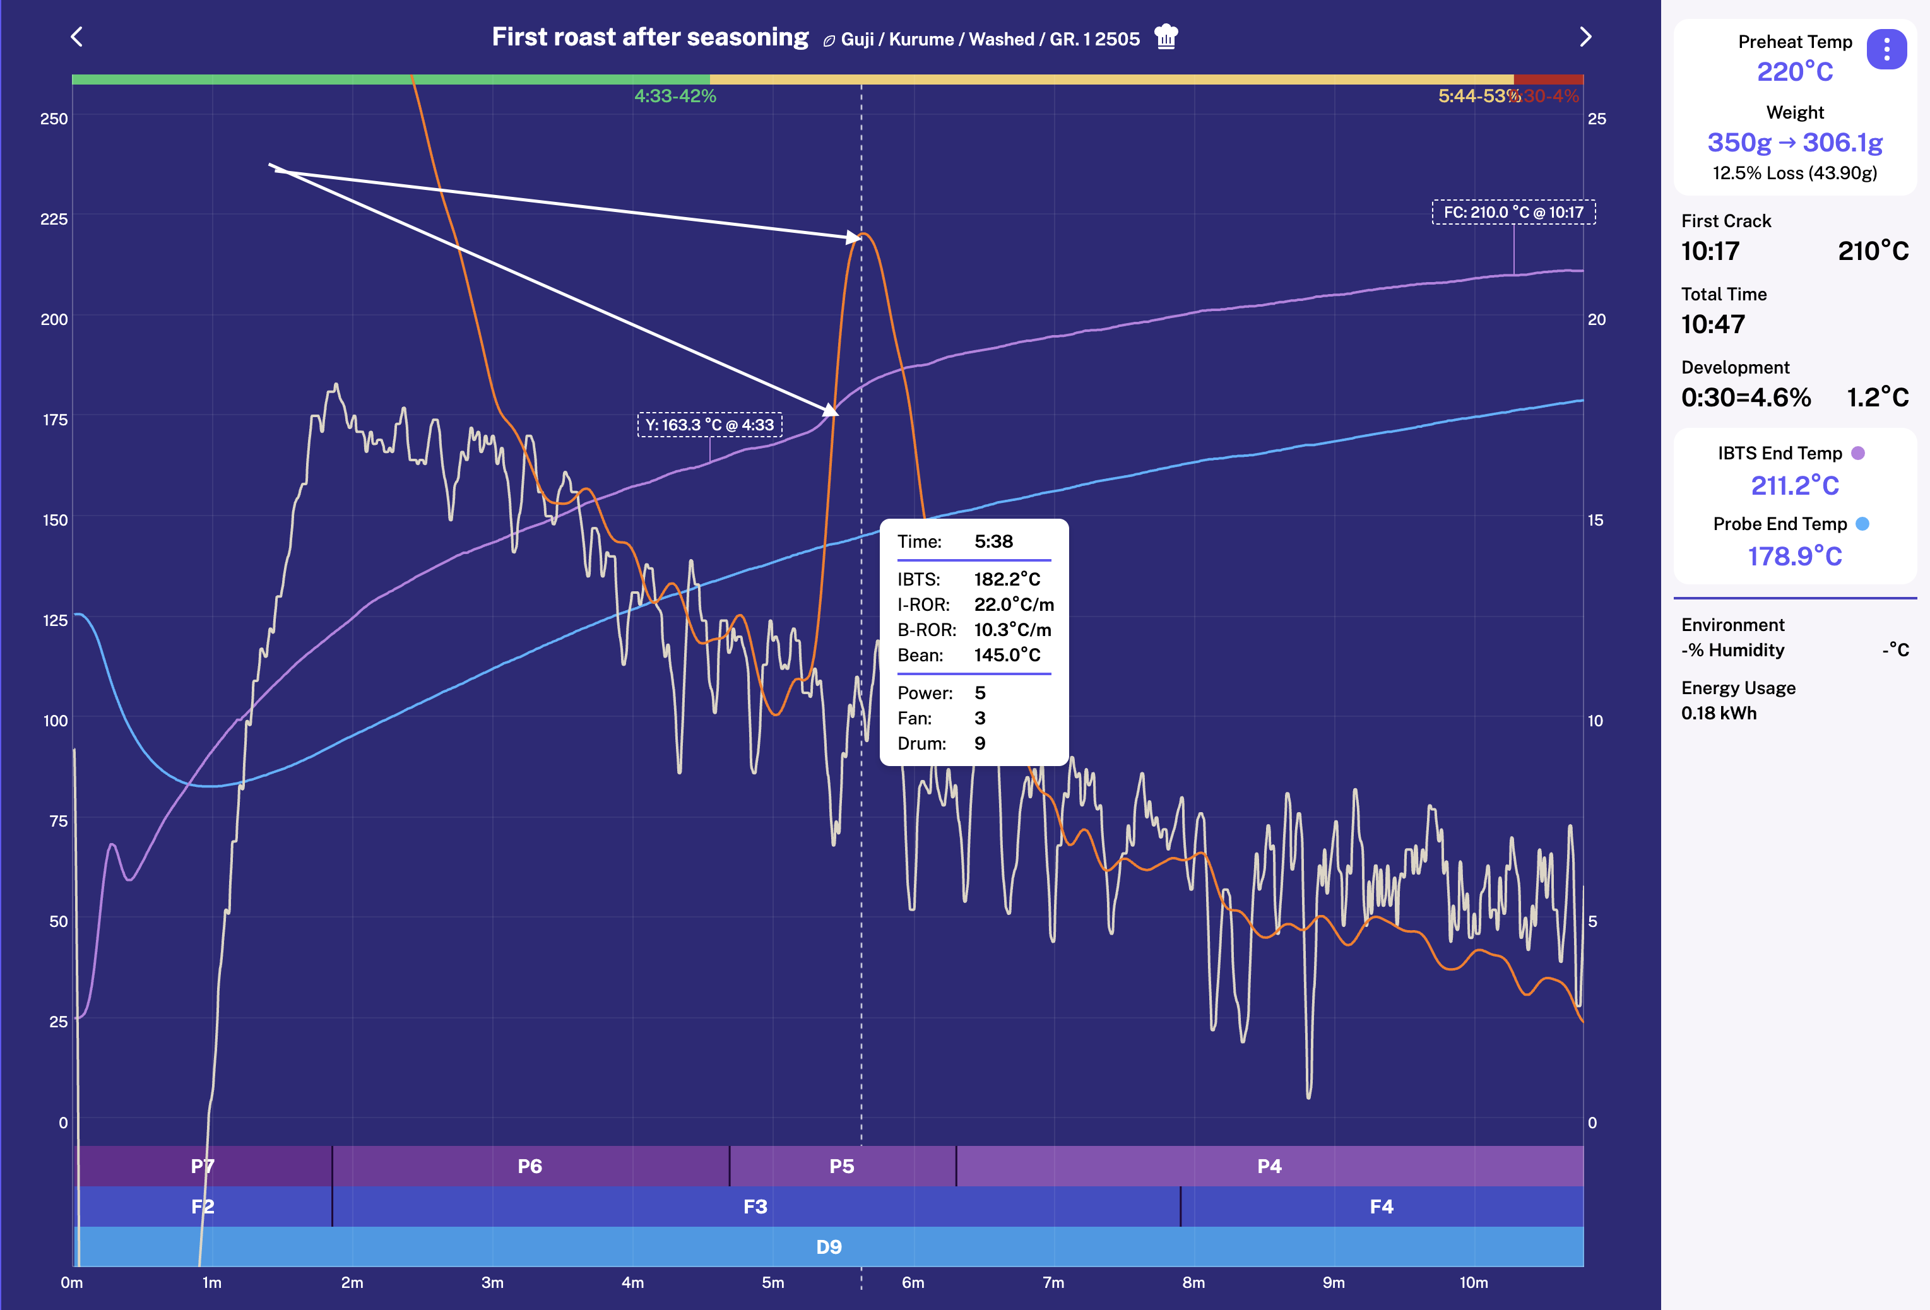The height and width of the screenshot is (1310, 1930).
Task: Open the Guji / Kurume / Washed bean link
Action: click(x=990, y=39)
